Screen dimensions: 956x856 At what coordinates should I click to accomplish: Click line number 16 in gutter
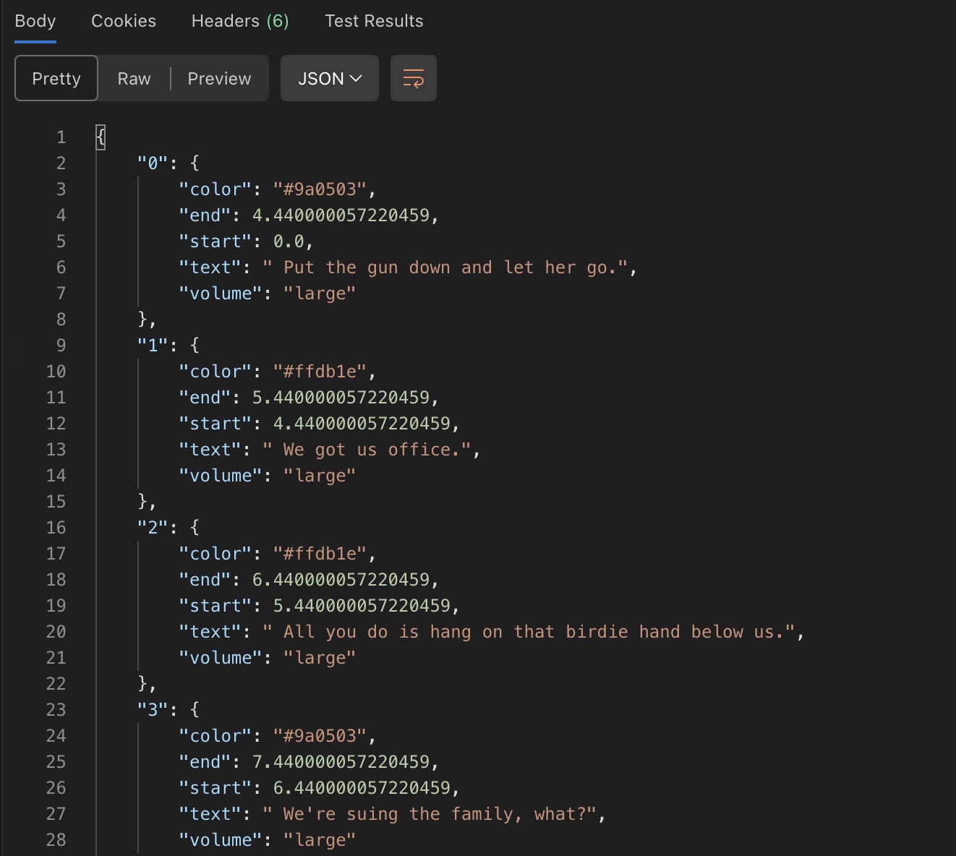[56, 528]
